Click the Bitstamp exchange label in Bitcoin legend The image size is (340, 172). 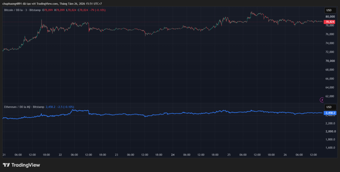(35, 10)
